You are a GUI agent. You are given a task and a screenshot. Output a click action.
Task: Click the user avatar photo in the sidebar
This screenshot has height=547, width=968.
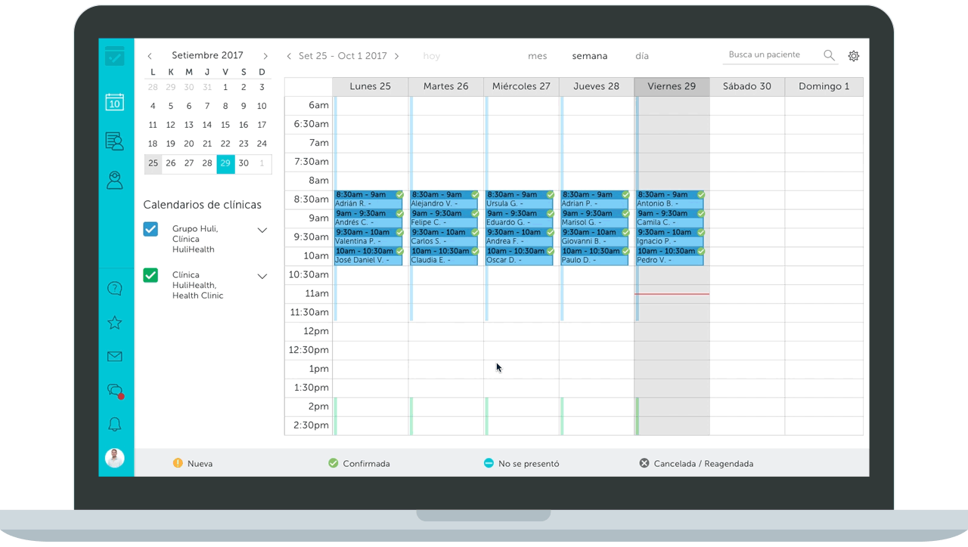click(114, 458)
